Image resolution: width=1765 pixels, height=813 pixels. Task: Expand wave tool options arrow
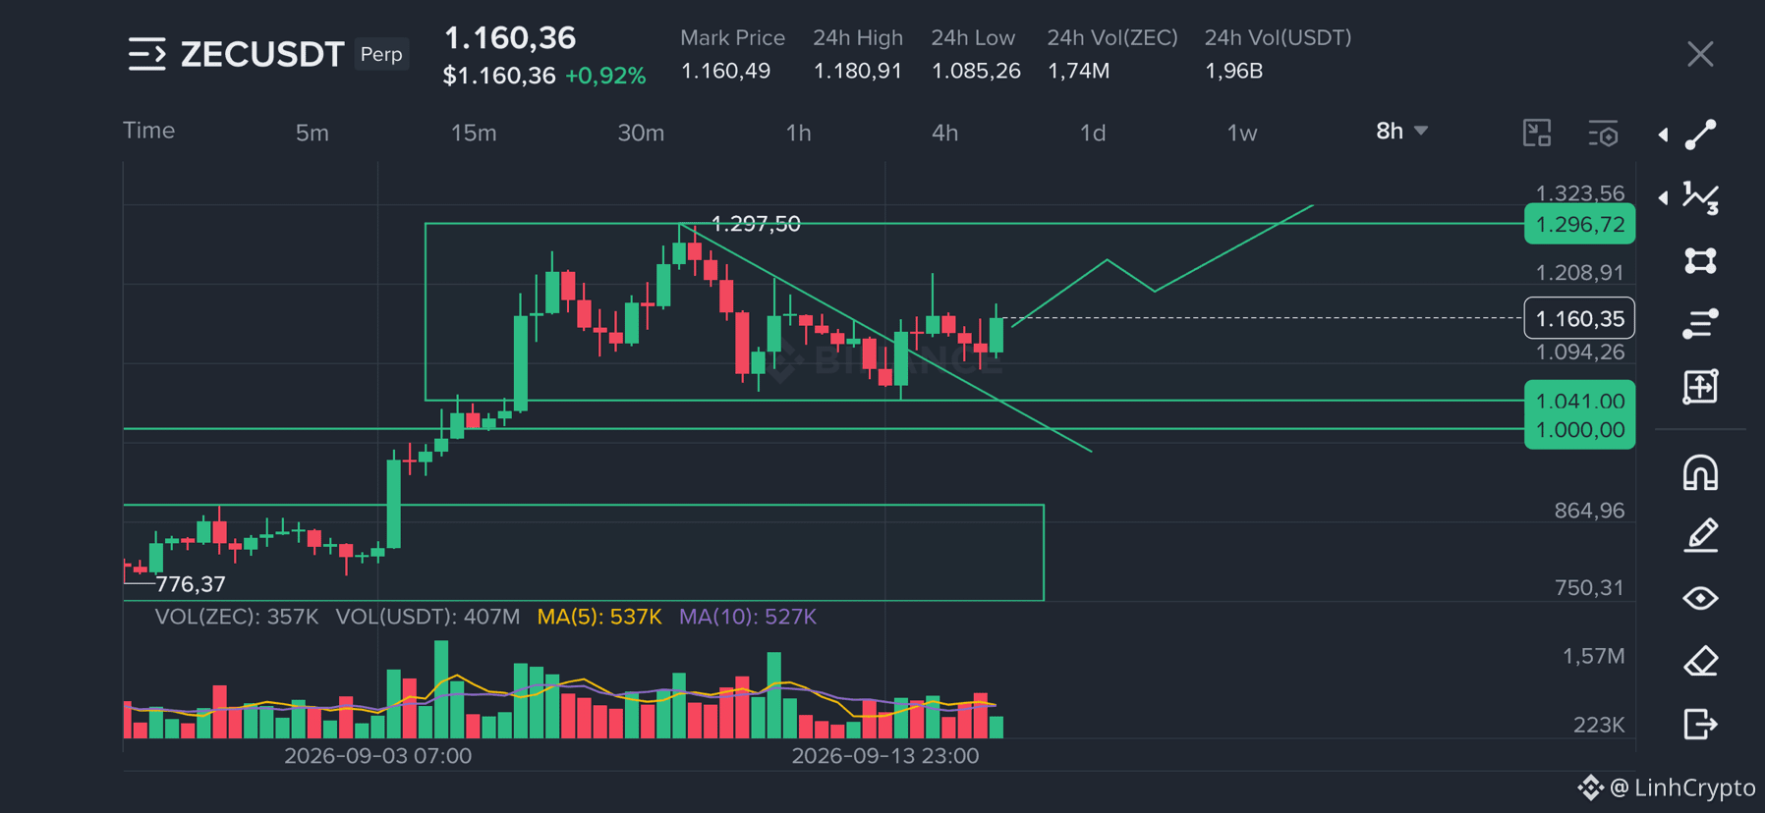(1663, 197)
